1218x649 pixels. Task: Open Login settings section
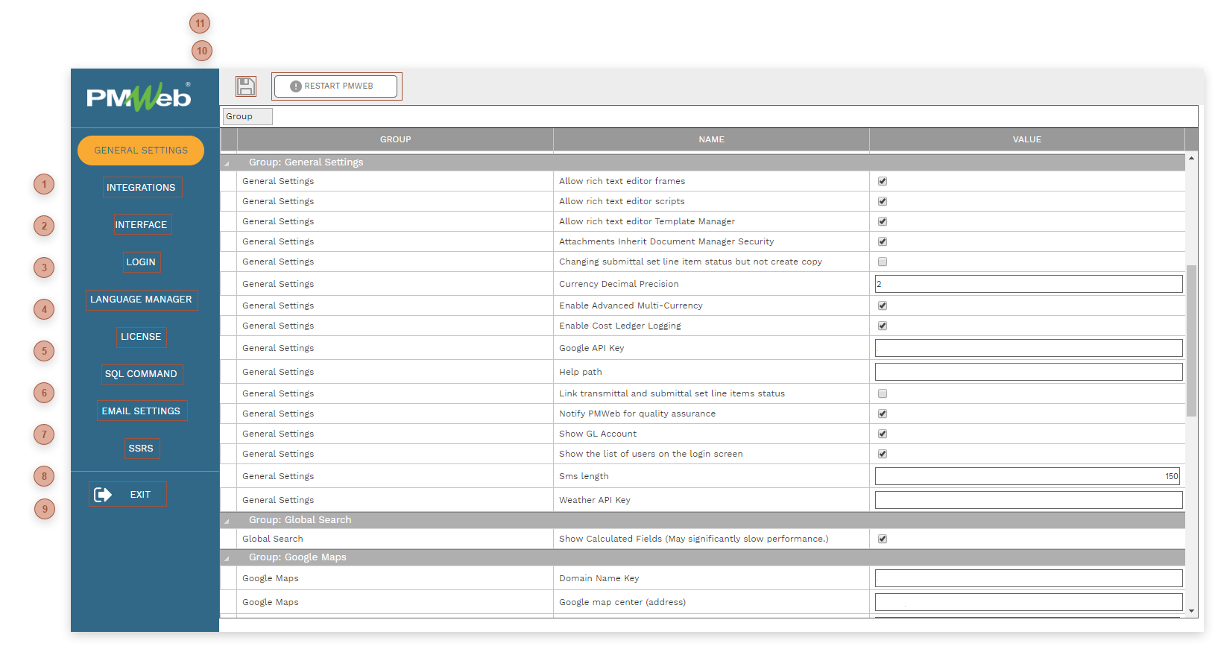[x=141, y=262]
